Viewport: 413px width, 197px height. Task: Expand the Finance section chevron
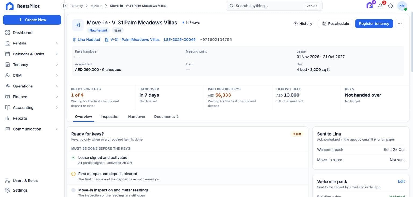coord(57,97)
